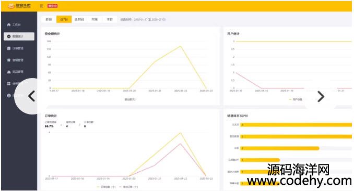Click the 菜品管理 sidebar icon
354x191 pixels.
point(9,72)
